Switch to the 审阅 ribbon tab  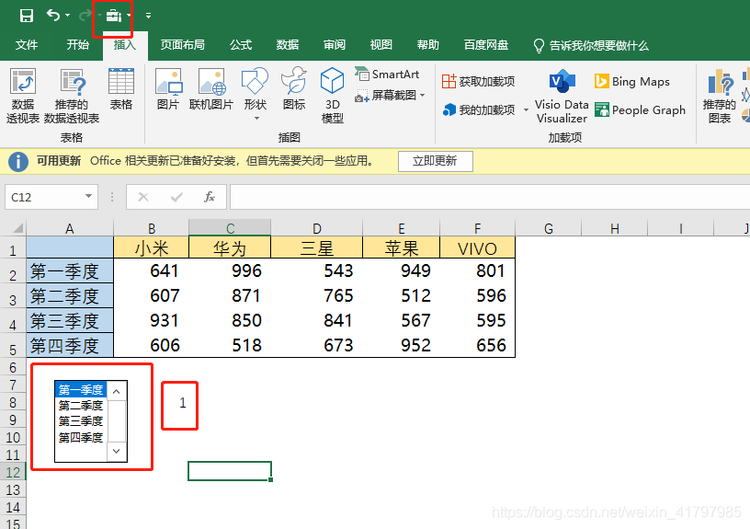tap(335, 45)
